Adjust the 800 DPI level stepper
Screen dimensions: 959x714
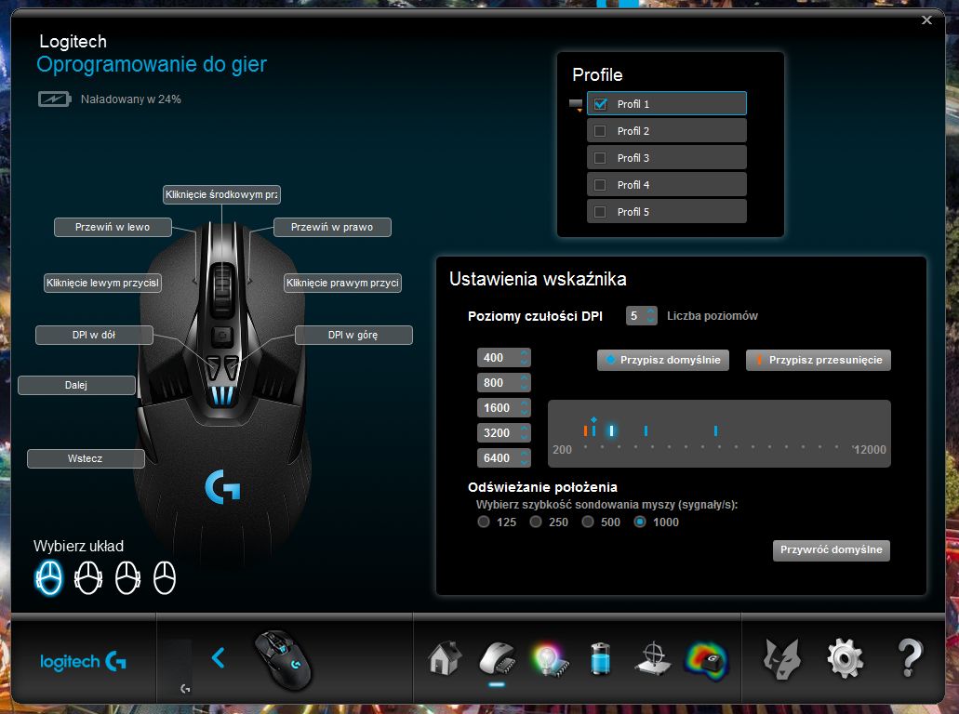[x=524, y=383]
